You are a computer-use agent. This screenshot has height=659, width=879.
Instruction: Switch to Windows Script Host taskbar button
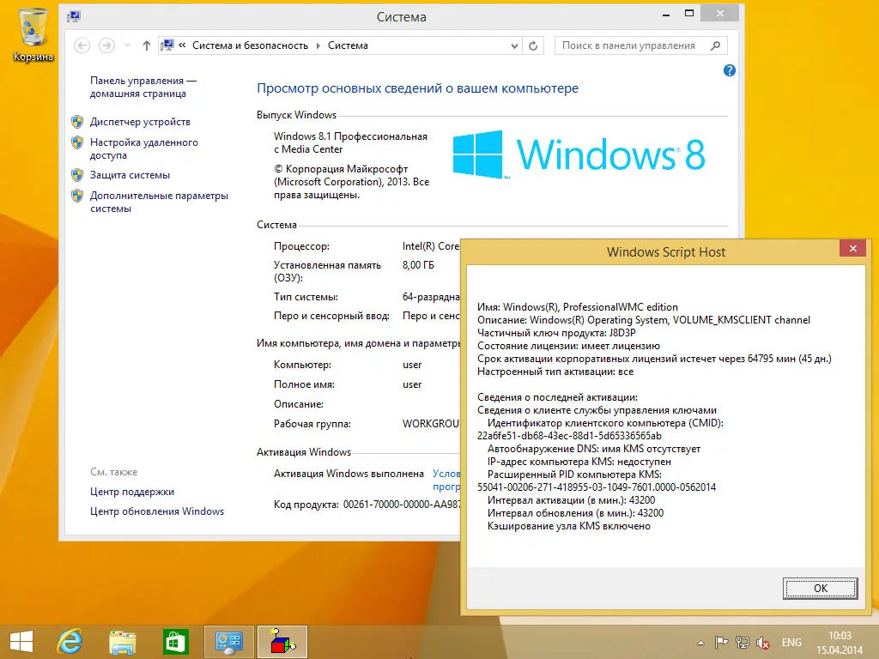[282, 642]
